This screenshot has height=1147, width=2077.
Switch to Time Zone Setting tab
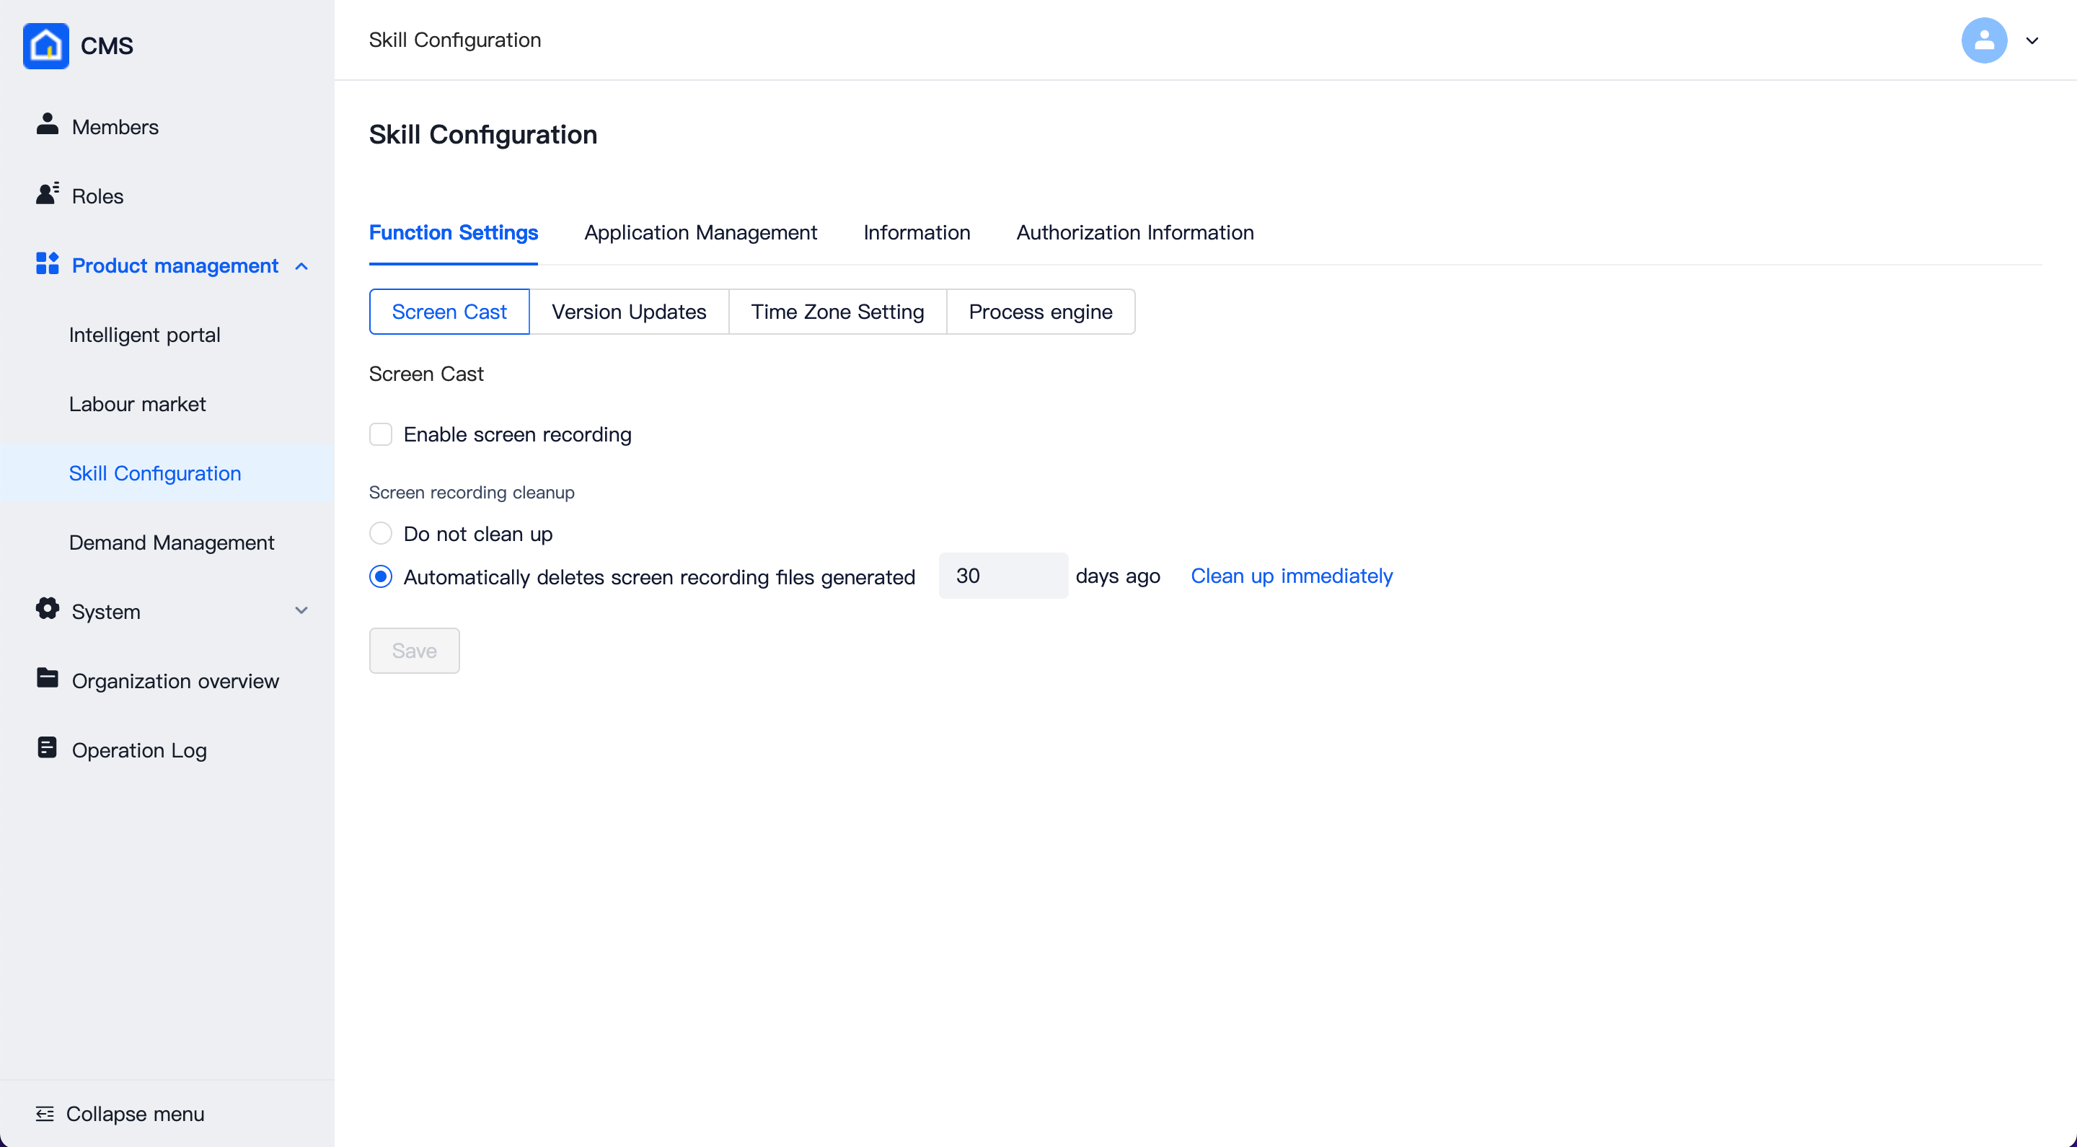pos(837,312)
